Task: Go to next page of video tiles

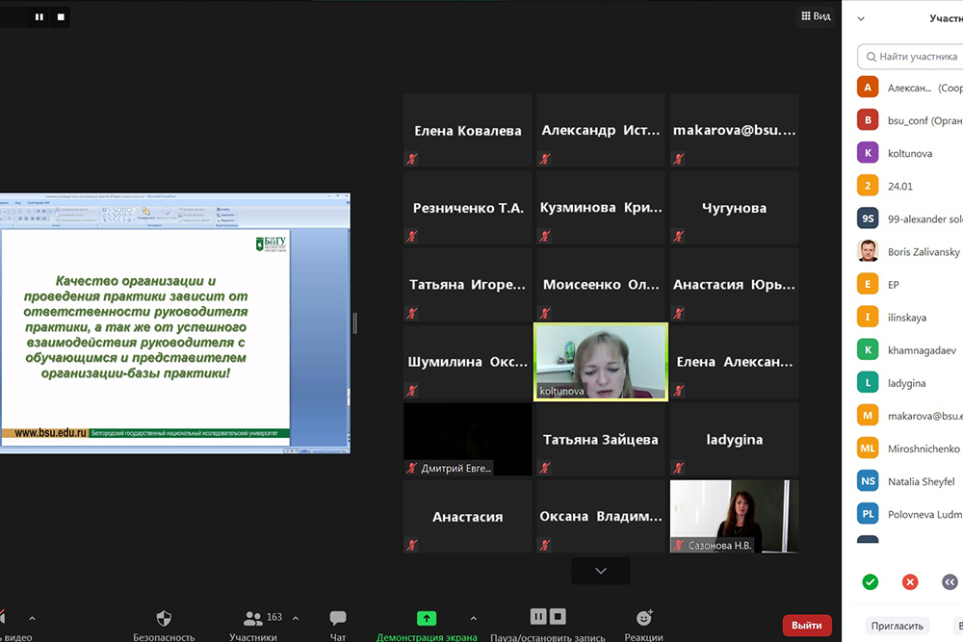Action: click(601, 571)
